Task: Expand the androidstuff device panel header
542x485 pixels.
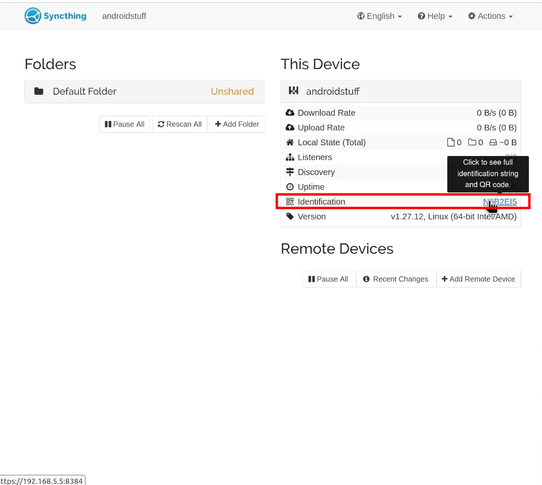Action: coord(401,91)
